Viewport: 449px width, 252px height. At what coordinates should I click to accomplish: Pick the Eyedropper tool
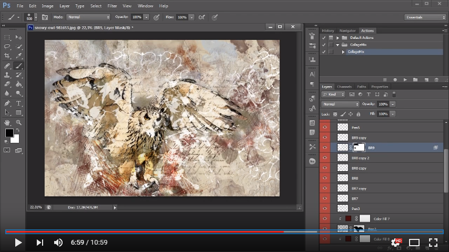19,56
